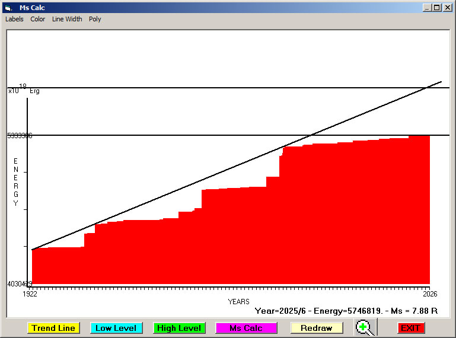Image resolution: width=456 pixels, height=338 pixels.
Task: Open the Line Width menu
Action: click(x=67, y=19)
